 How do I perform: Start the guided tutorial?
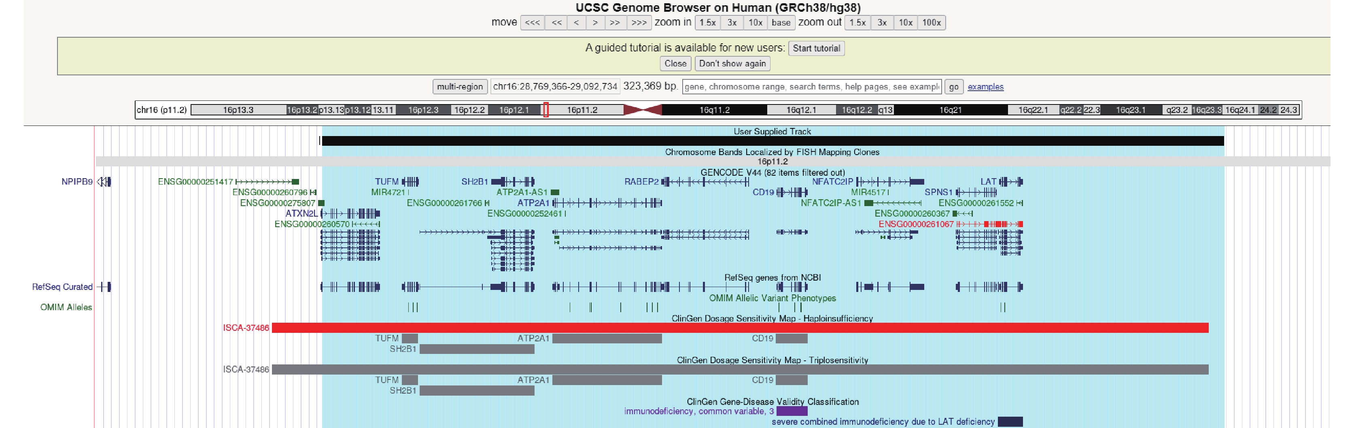pos(816,48)
